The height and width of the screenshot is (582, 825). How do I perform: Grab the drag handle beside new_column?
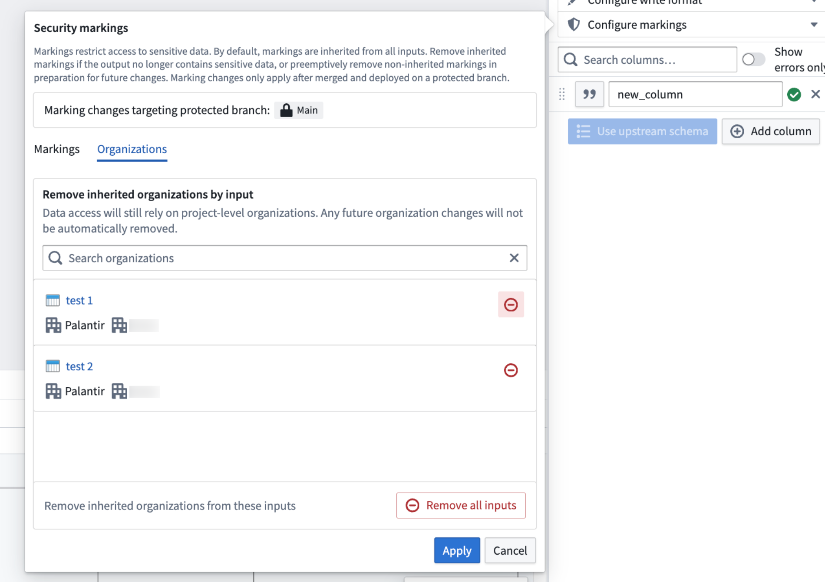(562, 94)
